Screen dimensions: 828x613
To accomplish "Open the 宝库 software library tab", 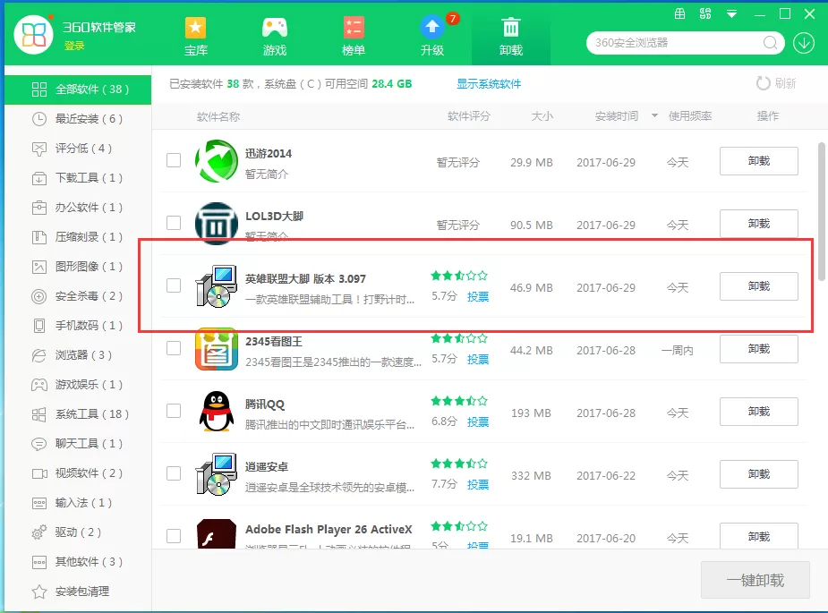I will pyautogui.click(x=195, y=37).
